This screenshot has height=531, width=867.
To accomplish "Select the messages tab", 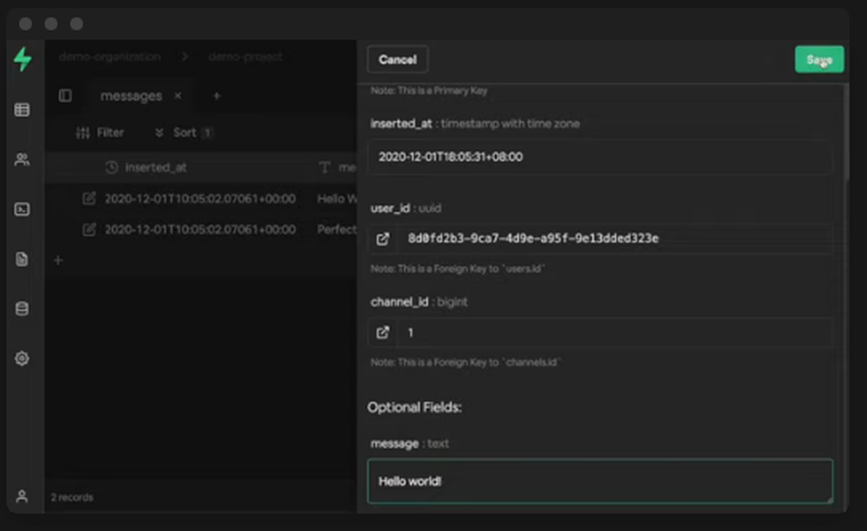I will point(130,96).
